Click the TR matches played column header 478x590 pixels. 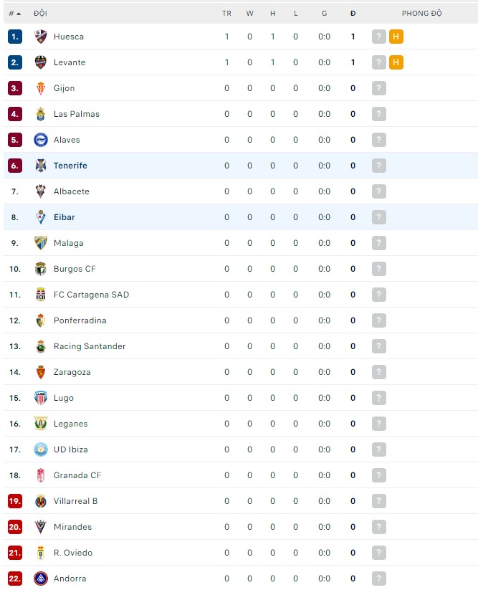pos(227,13)
